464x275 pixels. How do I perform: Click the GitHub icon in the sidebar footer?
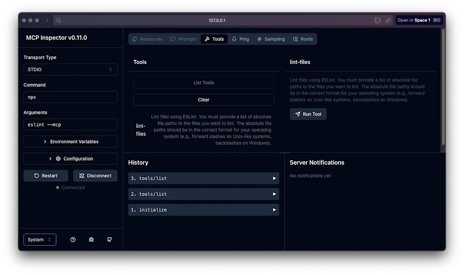coord(110,240)
